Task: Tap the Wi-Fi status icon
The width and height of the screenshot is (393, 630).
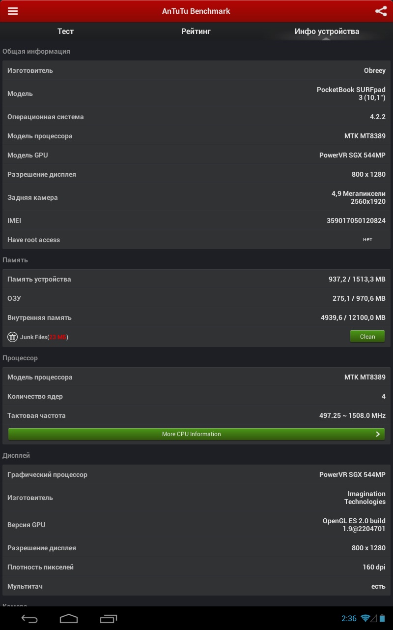Action: pyautogui.click(x=365, y=618)
